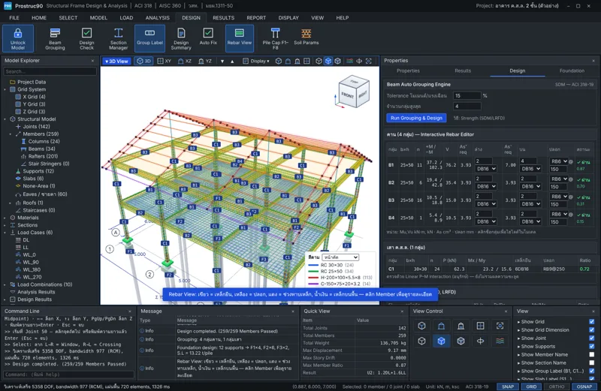Screen dimensions: 601x391
Task: Select the 3D button in viewport toolbar
Action: coord(144,62)
